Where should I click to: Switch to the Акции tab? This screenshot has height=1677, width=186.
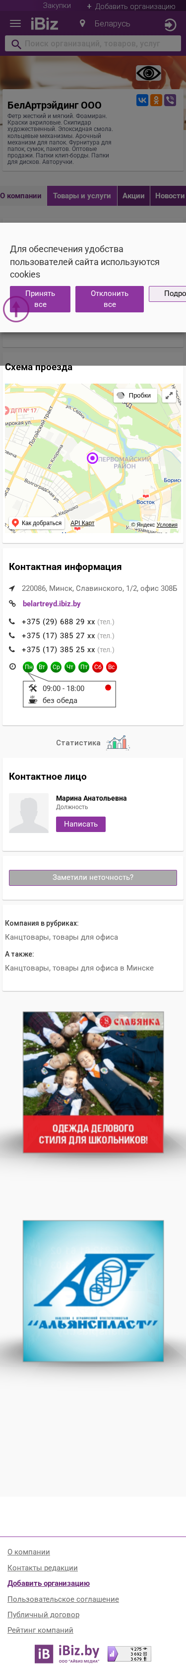[133, 195]
